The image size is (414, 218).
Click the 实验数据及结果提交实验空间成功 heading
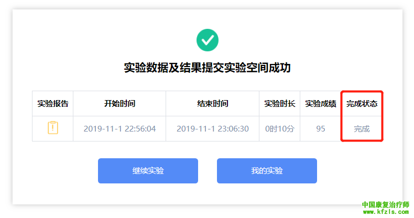coord(207,68)
